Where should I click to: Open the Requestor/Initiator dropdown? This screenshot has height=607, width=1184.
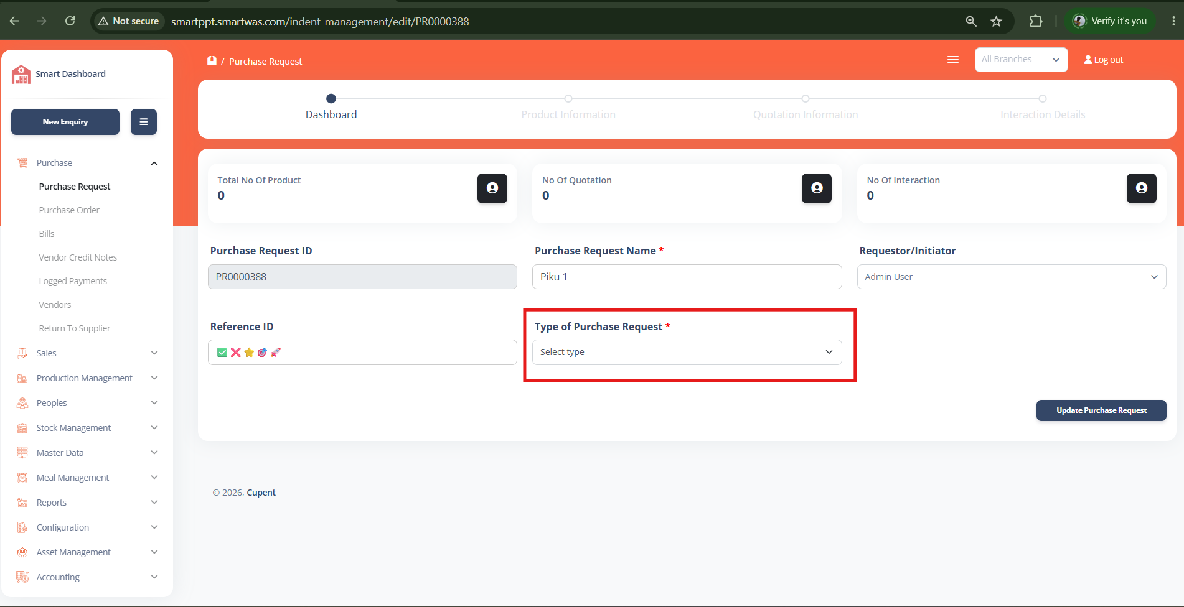click(1012, 277)
